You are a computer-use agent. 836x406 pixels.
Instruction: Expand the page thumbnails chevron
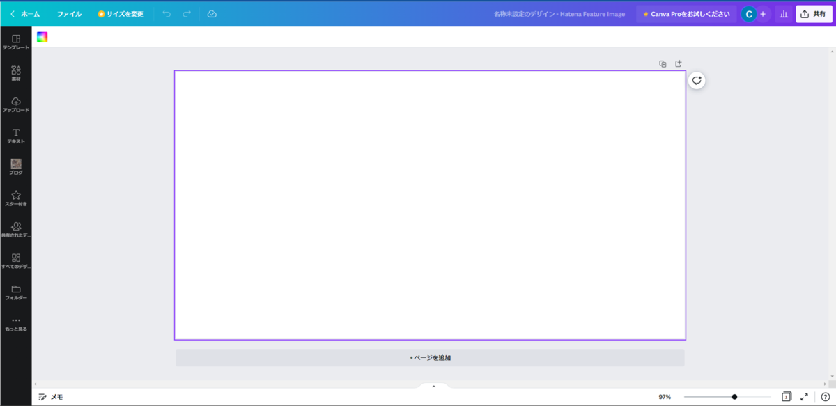[x=433, y=386]
